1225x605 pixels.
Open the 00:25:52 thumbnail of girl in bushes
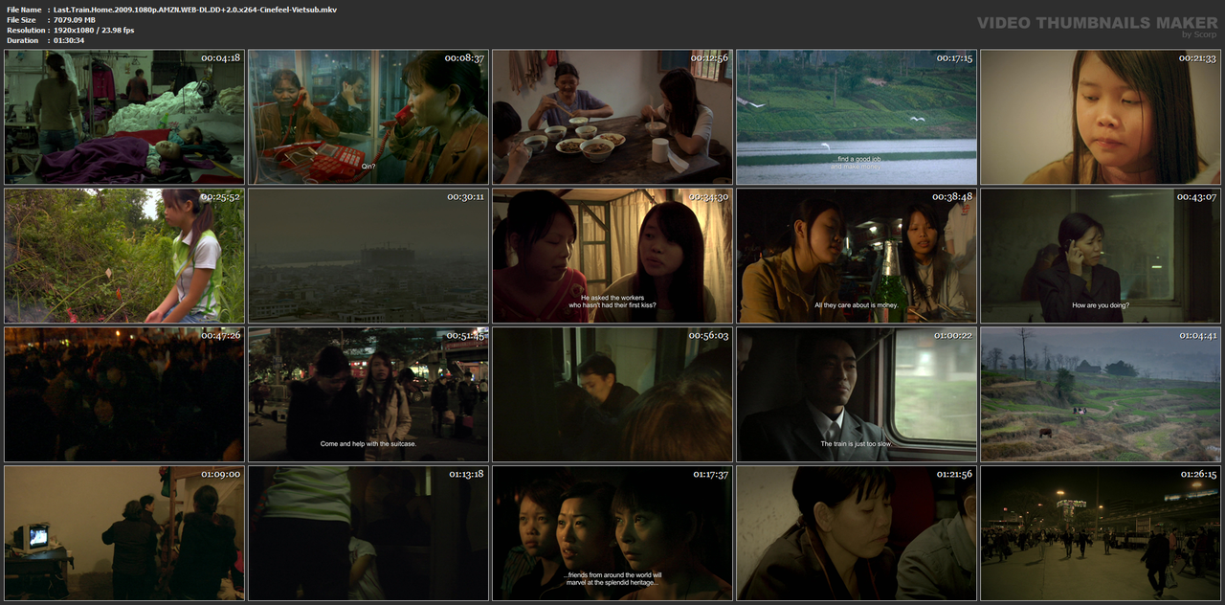click(x=124, y=256)
